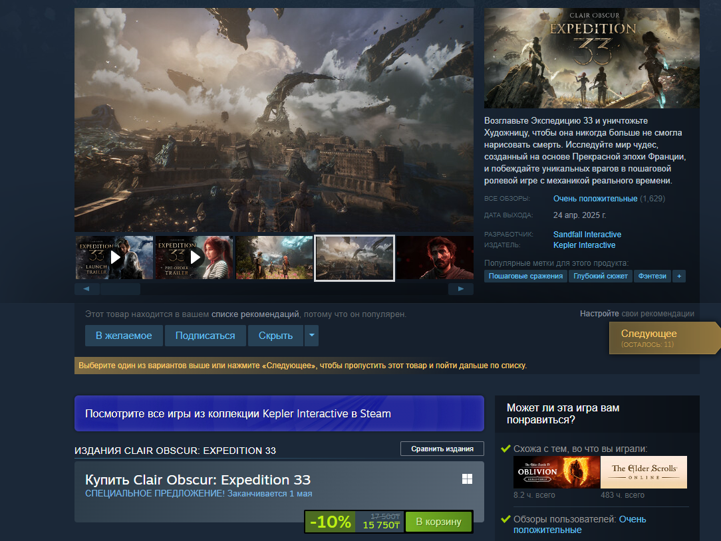Click the '8.2 ч. всего' playtime text

pyautogui.click(x=534, y=495)
